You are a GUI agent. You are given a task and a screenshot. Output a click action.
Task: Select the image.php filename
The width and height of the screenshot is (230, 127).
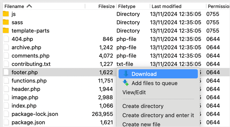tap(25, 97)
